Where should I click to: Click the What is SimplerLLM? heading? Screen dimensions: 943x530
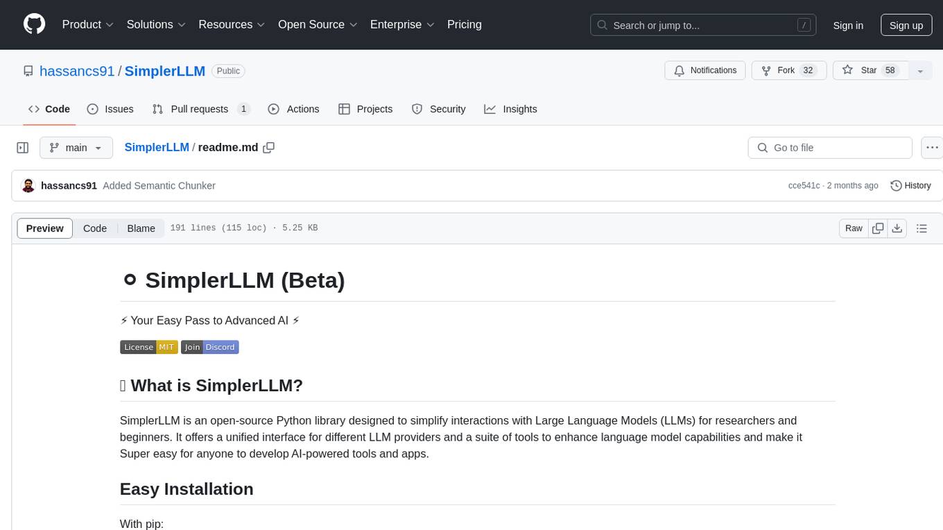click(216, 386)
